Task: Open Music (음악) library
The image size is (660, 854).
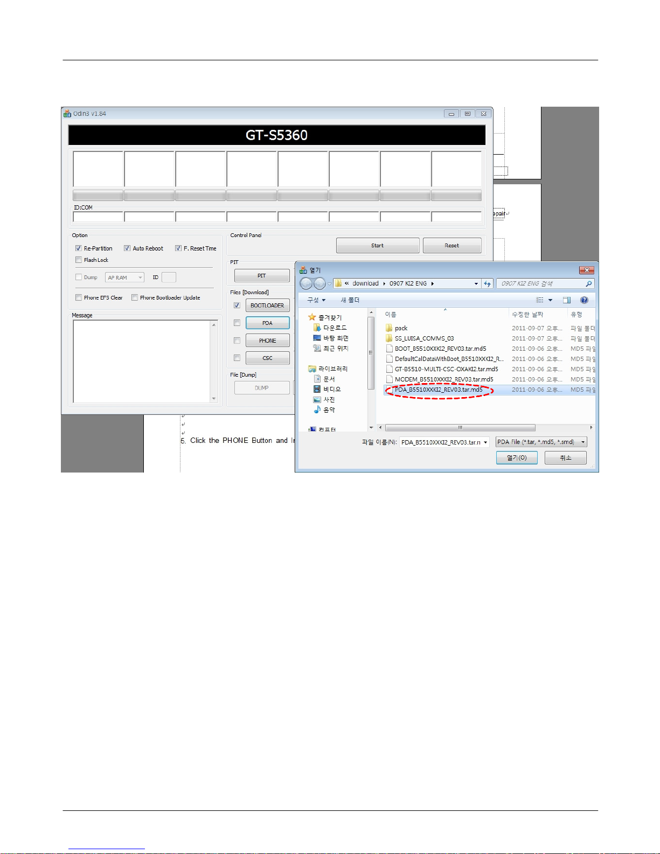Action: pos(324,409)
